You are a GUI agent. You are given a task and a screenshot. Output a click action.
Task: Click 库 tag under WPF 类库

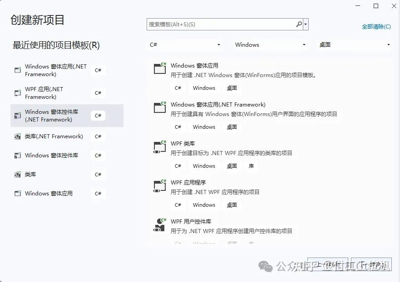[251, 166]
